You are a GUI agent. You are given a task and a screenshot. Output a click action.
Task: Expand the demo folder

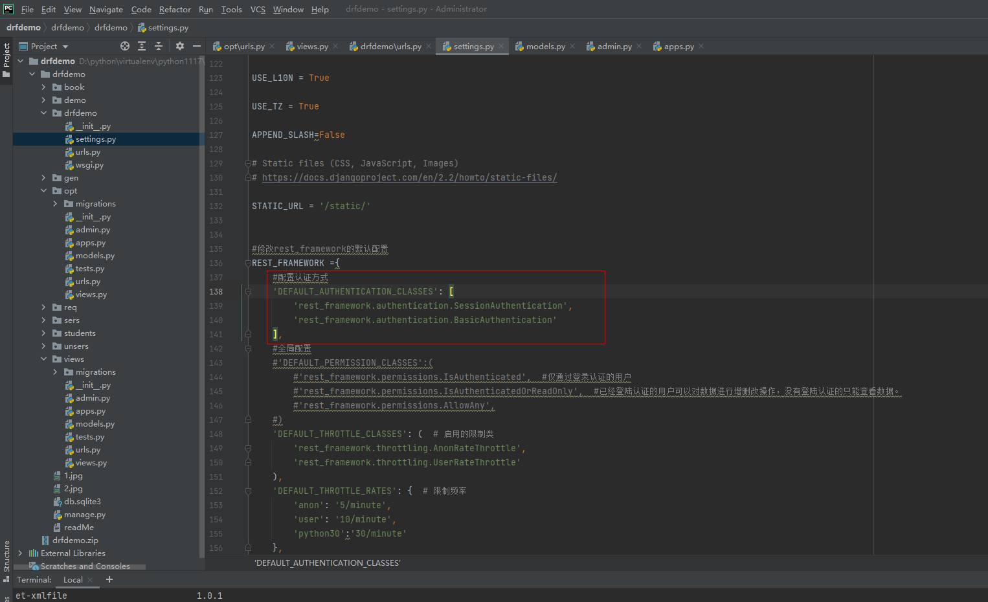pos(43,100)
